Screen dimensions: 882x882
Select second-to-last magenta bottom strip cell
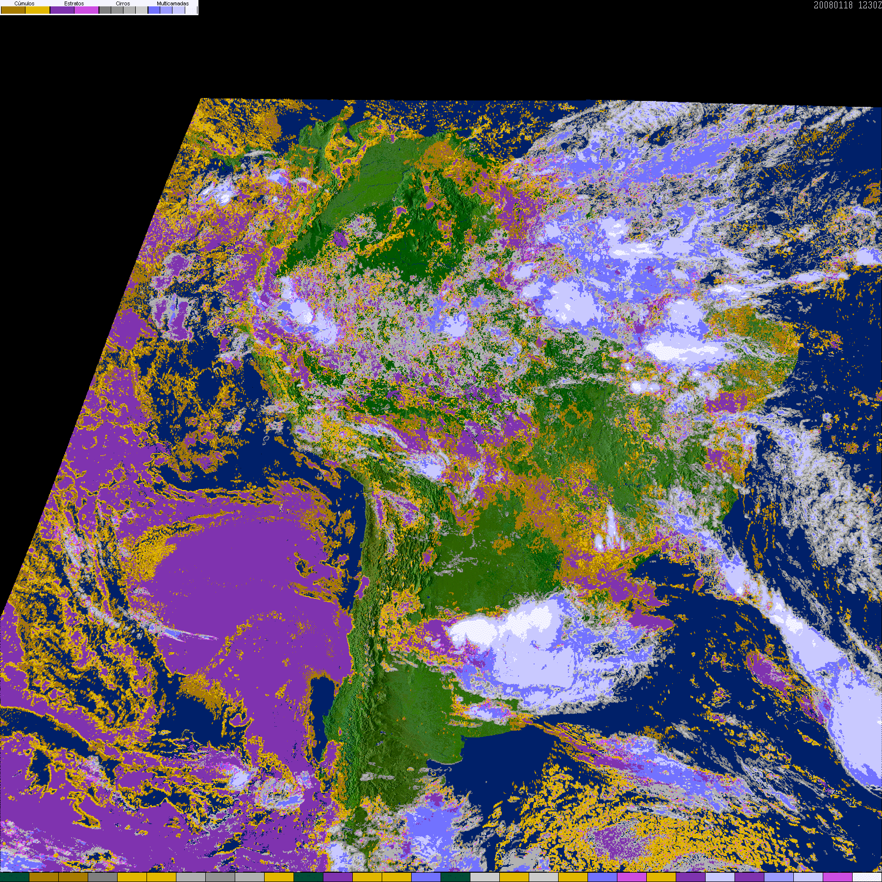837,877
